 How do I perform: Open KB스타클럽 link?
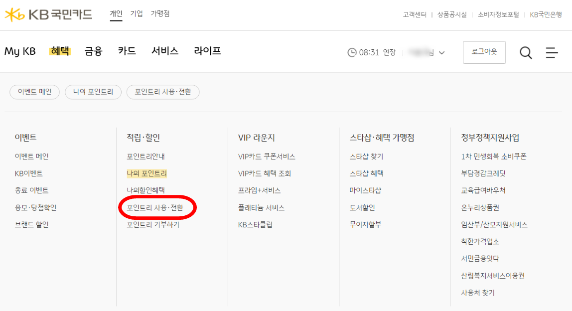(x=255, y=224)
